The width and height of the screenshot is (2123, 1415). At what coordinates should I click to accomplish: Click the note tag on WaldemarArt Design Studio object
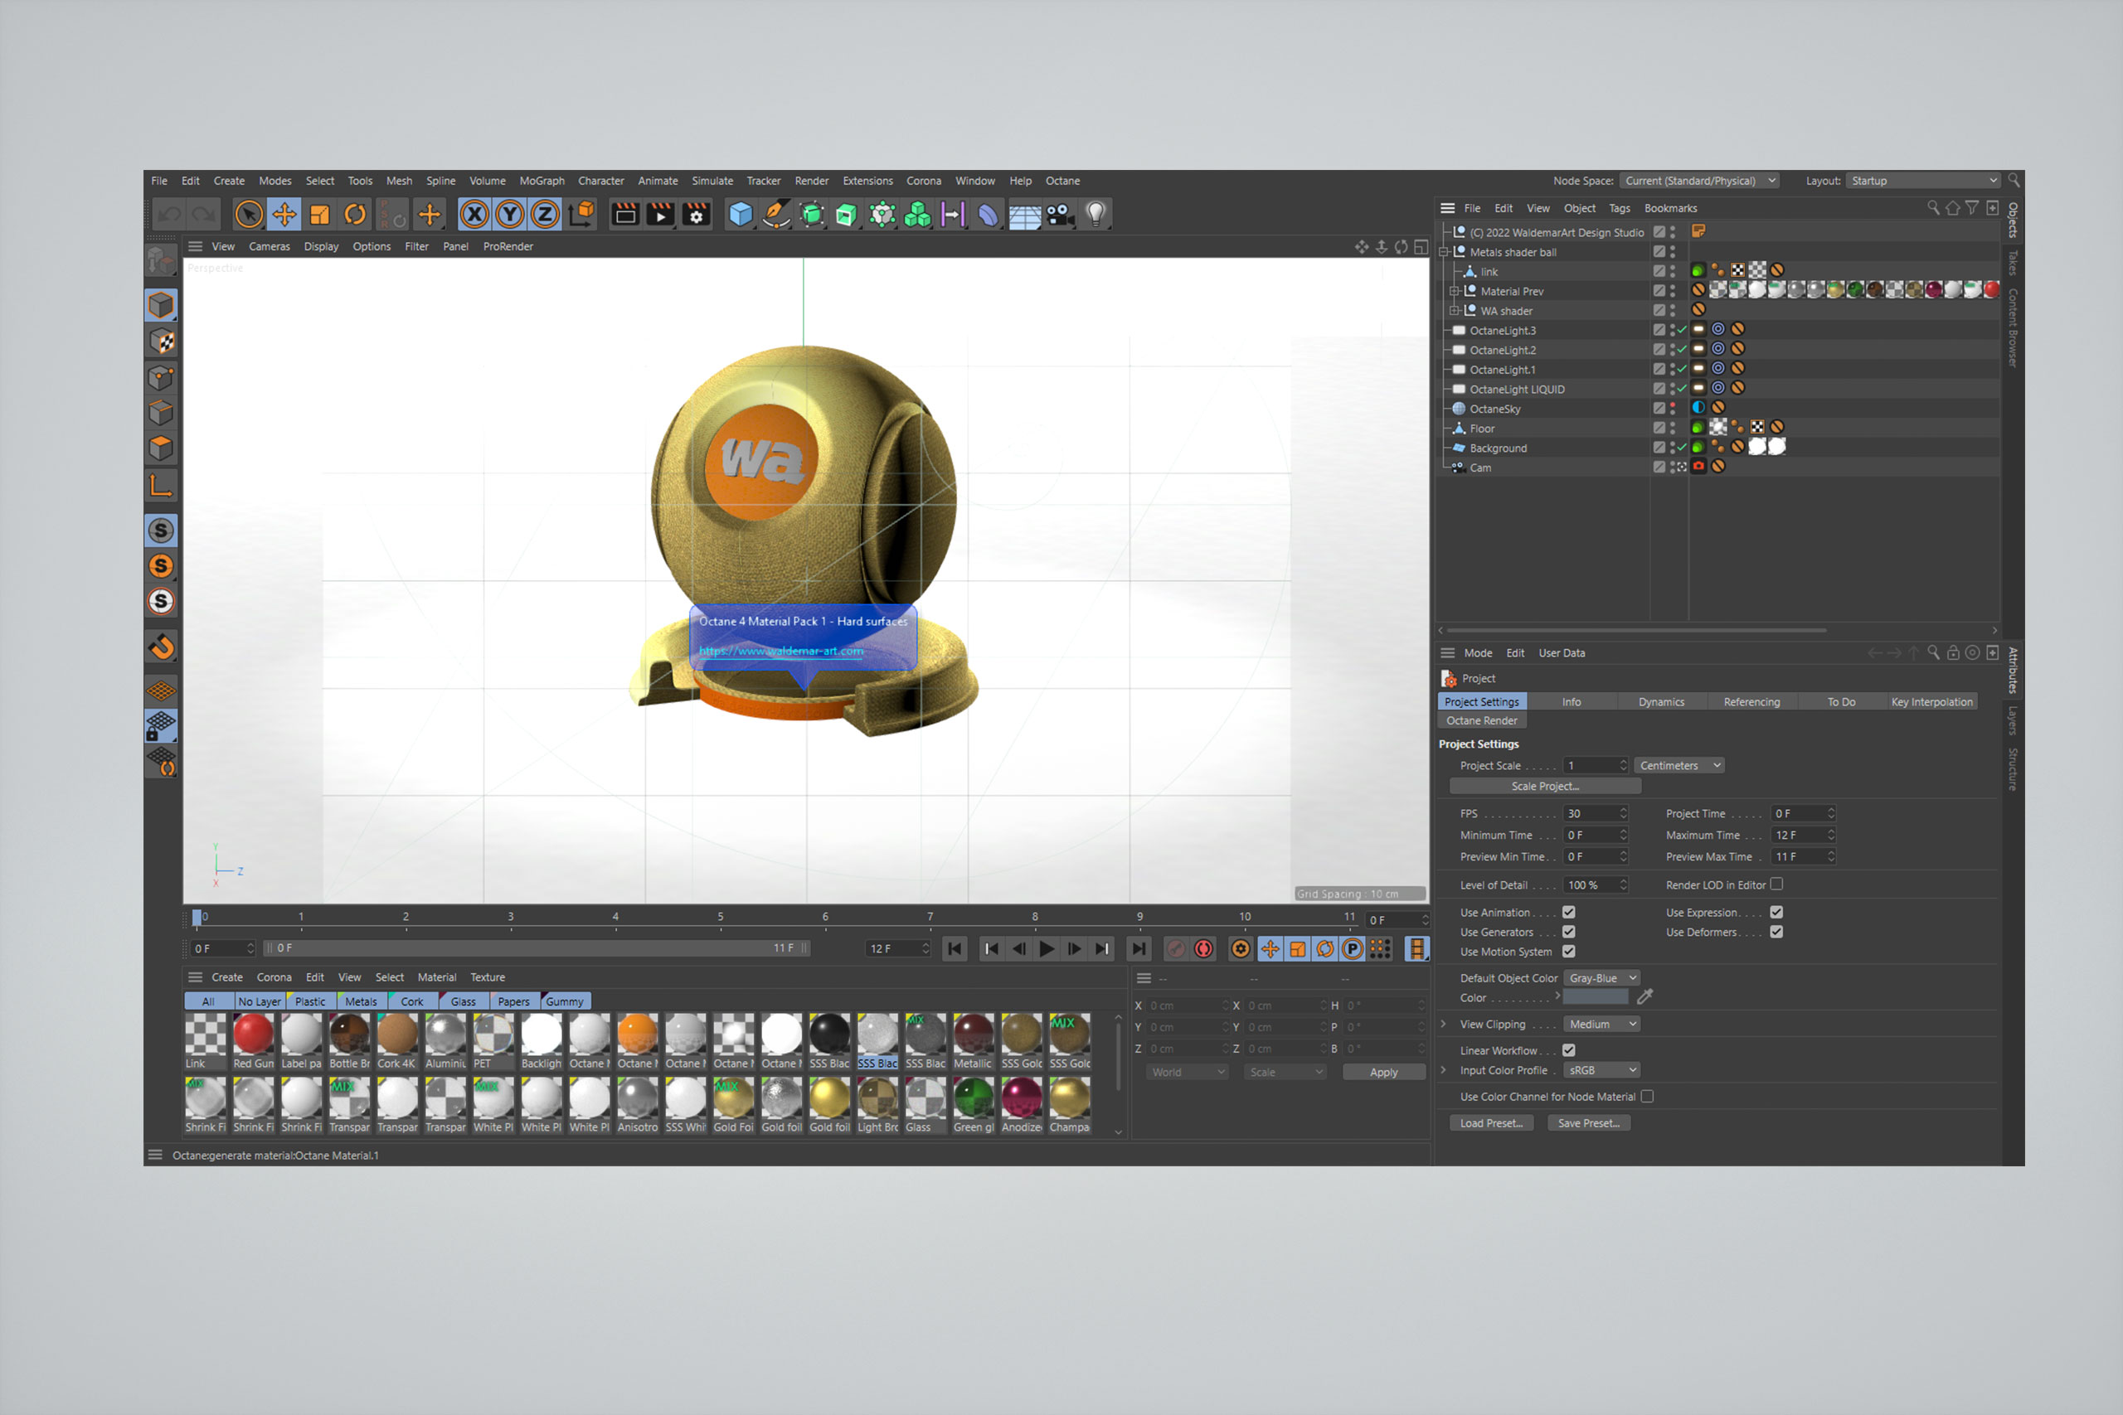click(1700, 231)
